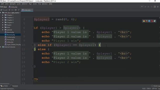The width and height of the screenshot is (160, 90).
Task: Open the Tools menu
Action: 35,4
